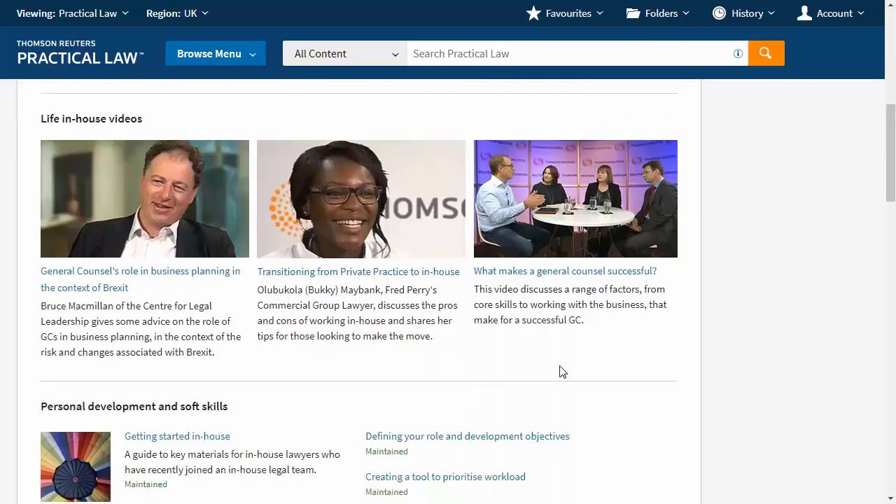Click the hot air balloon thumbnail

[76, 467]
